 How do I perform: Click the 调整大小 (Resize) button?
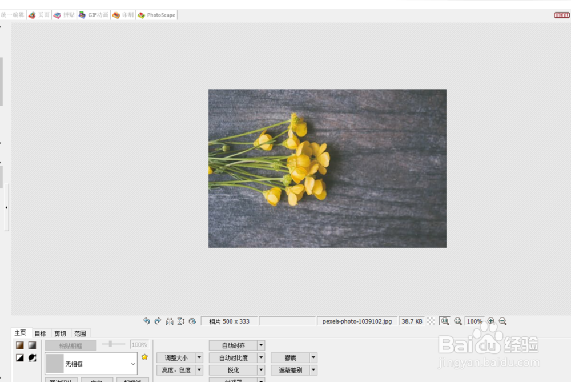[x=176, y=358]
